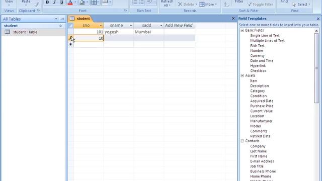
Task: Click the numbered list icon in Rich Text
Action: (135, 2)
